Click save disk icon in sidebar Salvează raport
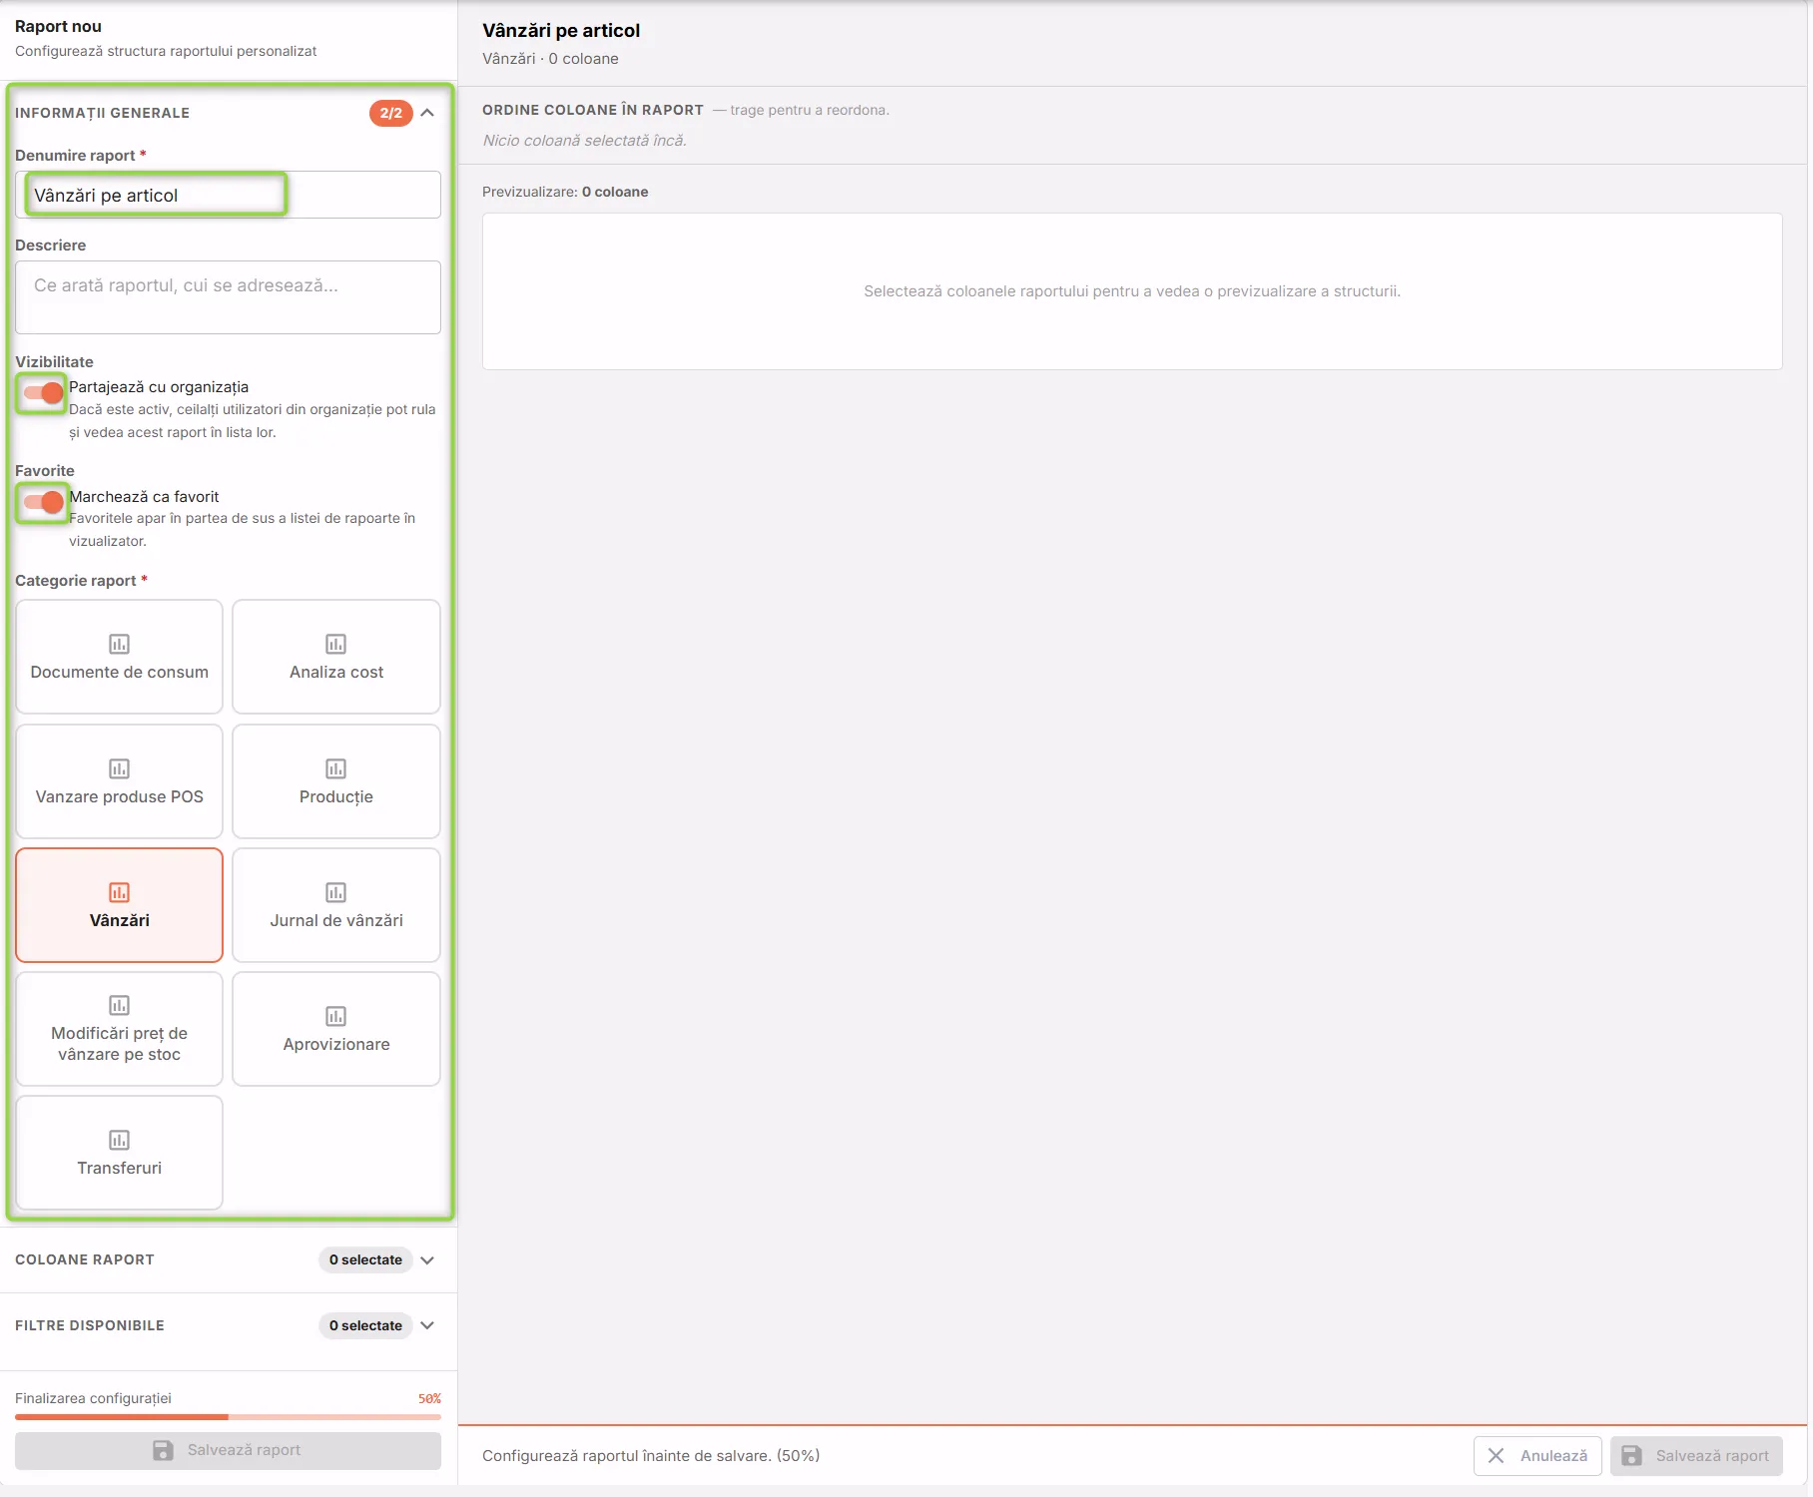Image resolution: width=1813 pixels, height=1497 pixels. (x=163, y=1450)
